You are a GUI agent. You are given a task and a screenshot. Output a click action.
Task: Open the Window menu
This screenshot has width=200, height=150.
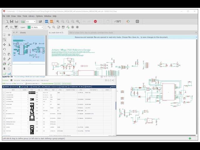click(47, 16)
